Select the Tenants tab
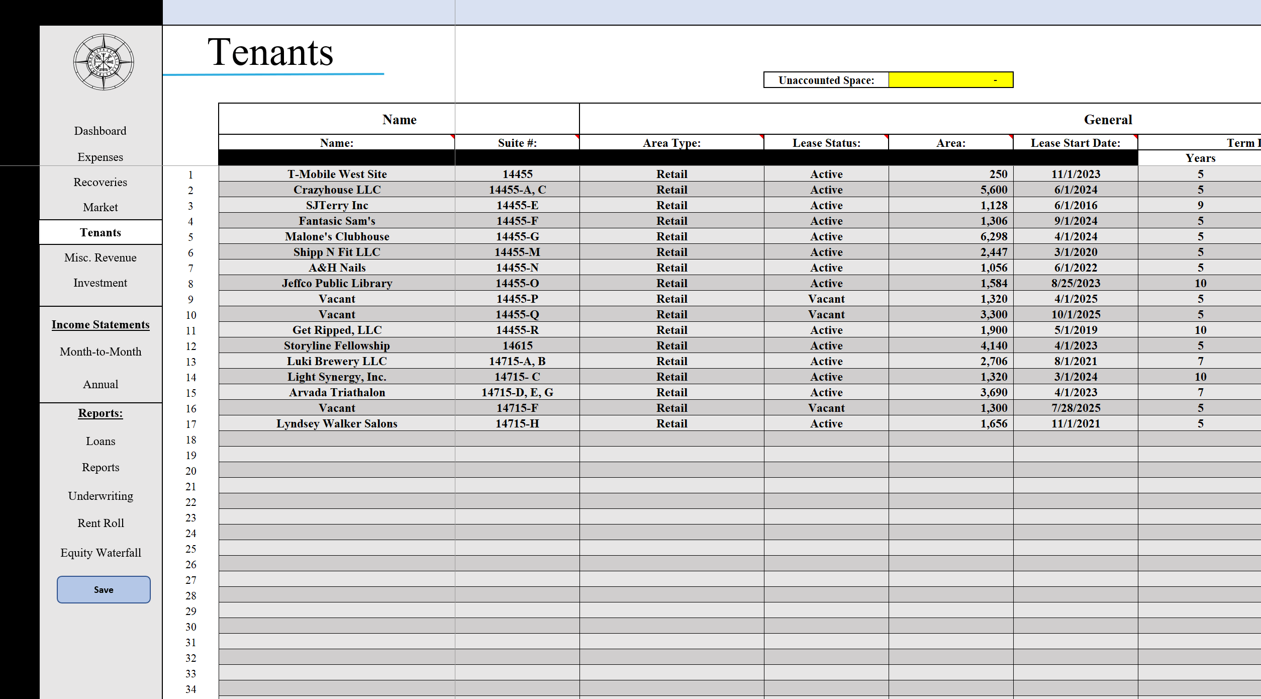The image size is (1261, 699). tap(100, 232)
